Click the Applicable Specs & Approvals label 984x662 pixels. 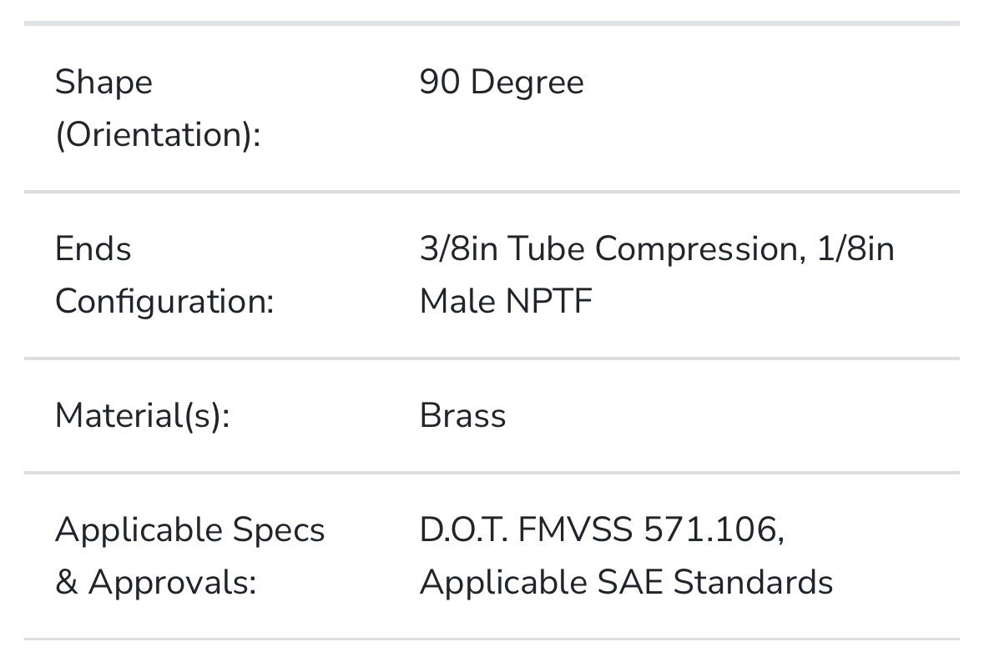click(189, 555)
